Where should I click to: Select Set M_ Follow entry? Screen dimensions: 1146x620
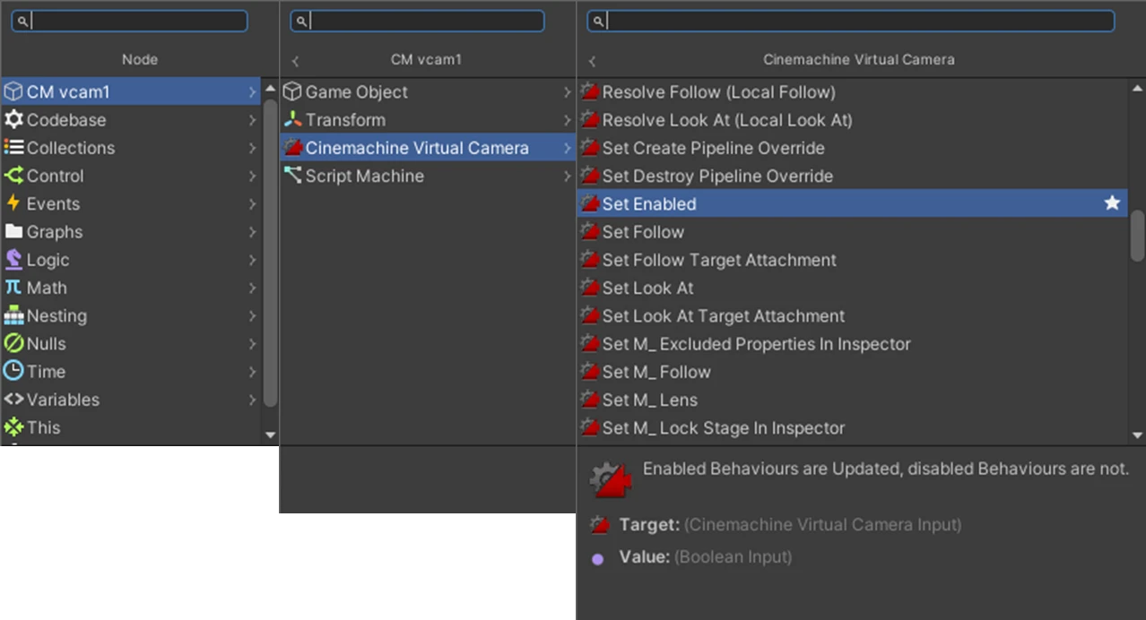click(852, 372)
